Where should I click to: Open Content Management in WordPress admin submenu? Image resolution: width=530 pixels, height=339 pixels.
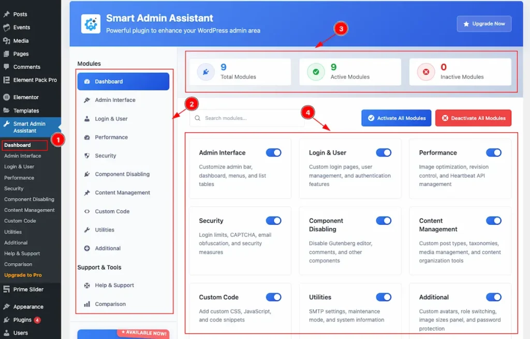30,210
